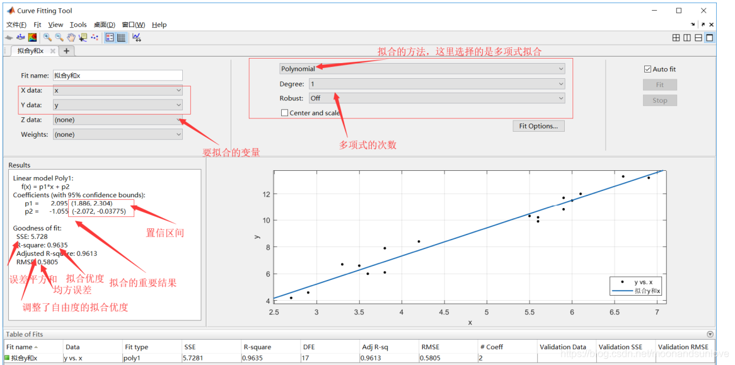735x365 pixels.
Task: Switch to the top/bottom tile layout
Action: 698,37
